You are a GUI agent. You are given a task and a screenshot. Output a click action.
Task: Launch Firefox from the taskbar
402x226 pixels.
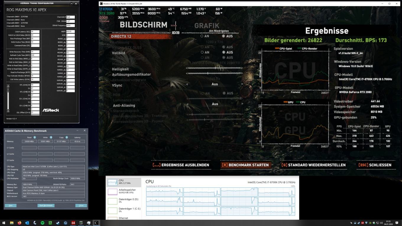(x=19, y=223)
